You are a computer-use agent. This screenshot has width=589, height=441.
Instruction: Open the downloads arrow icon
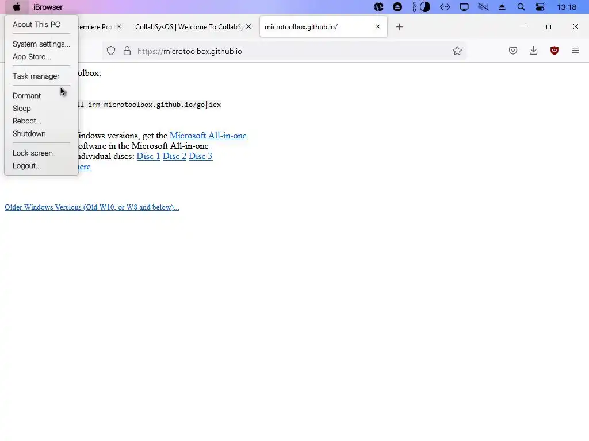[533, 51]
